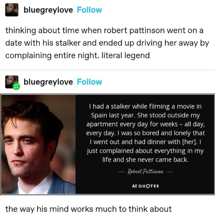215x215 pixels.
Task: Follow bluegreylove on the reblogged post
Action: (x=89, y=82)
